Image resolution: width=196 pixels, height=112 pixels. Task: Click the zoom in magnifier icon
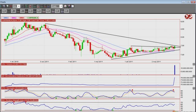[x=4, y=6]
